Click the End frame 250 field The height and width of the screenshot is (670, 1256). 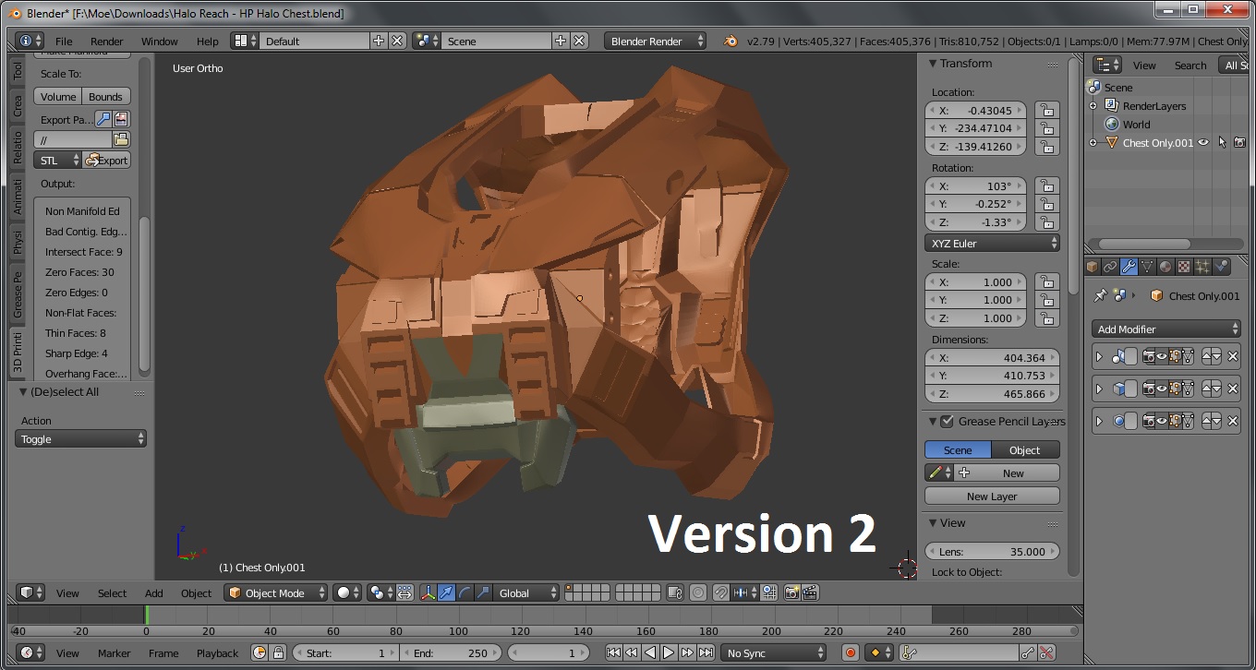[x=451, y=652]
